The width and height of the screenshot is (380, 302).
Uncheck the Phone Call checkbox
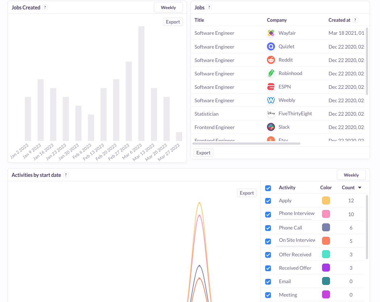click(x=268, y=228)
